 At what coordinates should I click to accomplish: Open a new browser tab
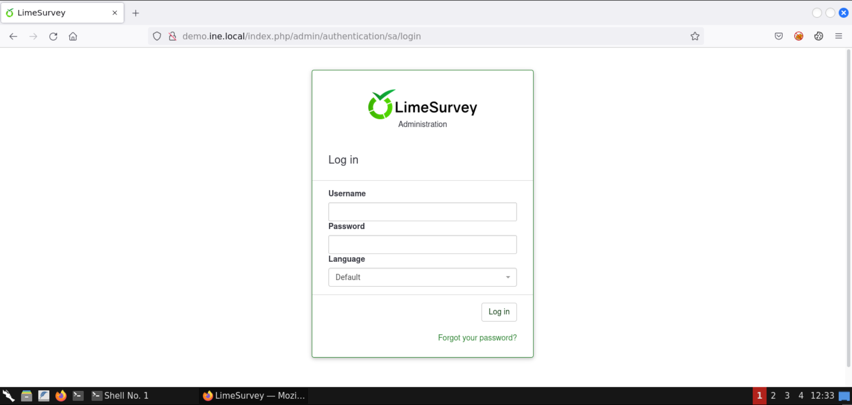(x=136, y=13)
